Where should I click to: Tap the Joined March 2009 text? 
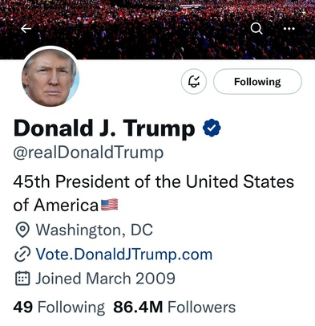pyautogui.click(x=105, y=279)
